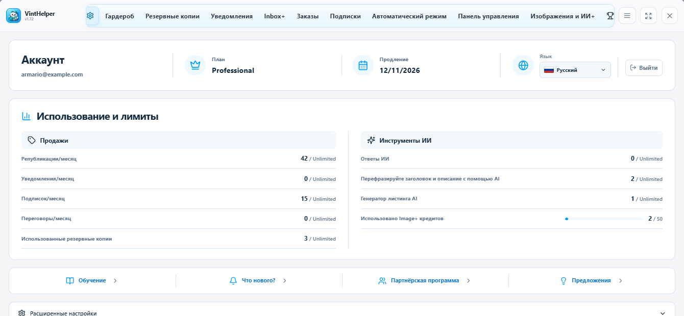Click the Аккаунт heading
The height and width of the screenshot is (316, 684).
tap(43, 60)
